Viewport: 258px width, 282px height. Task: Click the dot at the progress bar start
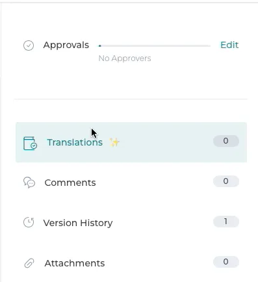(x=100, y=45)
